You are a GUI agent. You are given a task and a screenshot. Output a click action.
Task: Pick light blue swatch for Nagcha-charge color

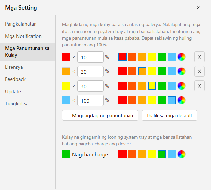172,154
